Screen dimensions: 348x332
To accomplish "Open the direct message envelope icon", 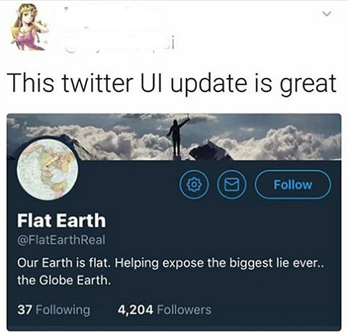I will pyautogui.click(x=232, y=184).
